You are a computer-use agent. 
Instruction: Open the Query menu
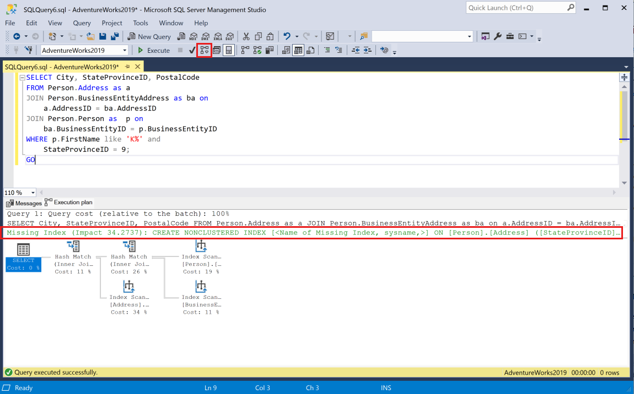[82, 23]
